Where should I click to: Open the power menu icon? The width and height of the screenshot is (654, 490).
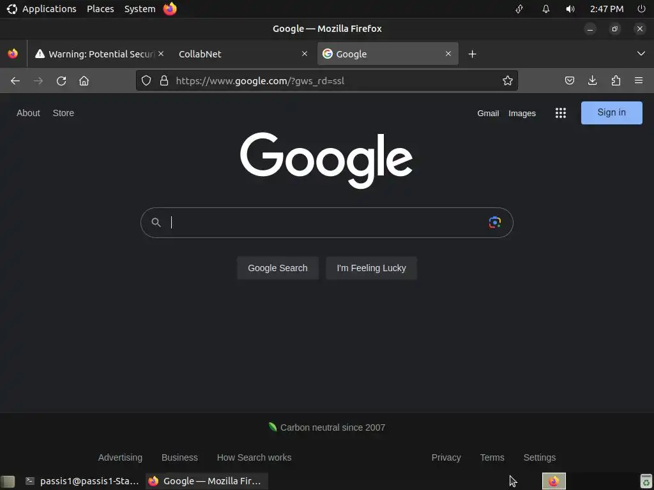[641, 9]
